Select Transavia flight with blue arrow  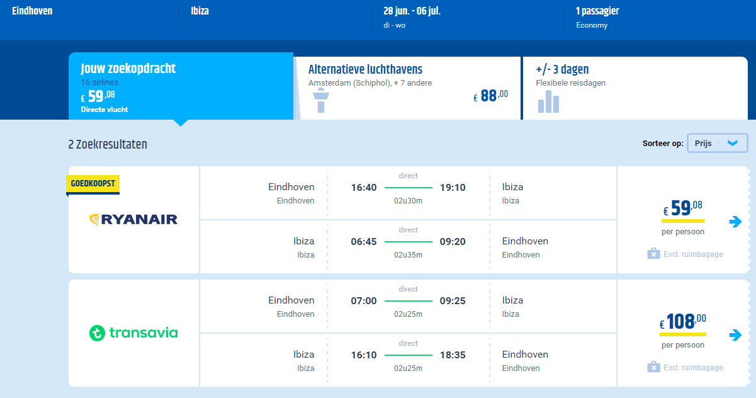[735, 335]
